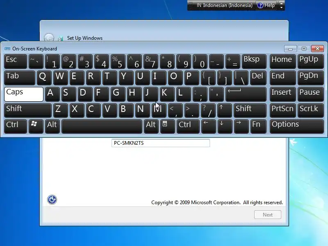
Task: Click the L key
Action: 183,94
